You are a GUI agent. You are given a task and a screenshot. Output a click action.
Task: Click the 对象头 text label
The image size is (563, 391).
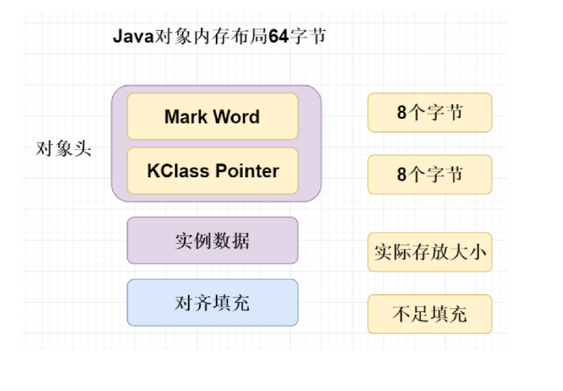click(64, 149)
